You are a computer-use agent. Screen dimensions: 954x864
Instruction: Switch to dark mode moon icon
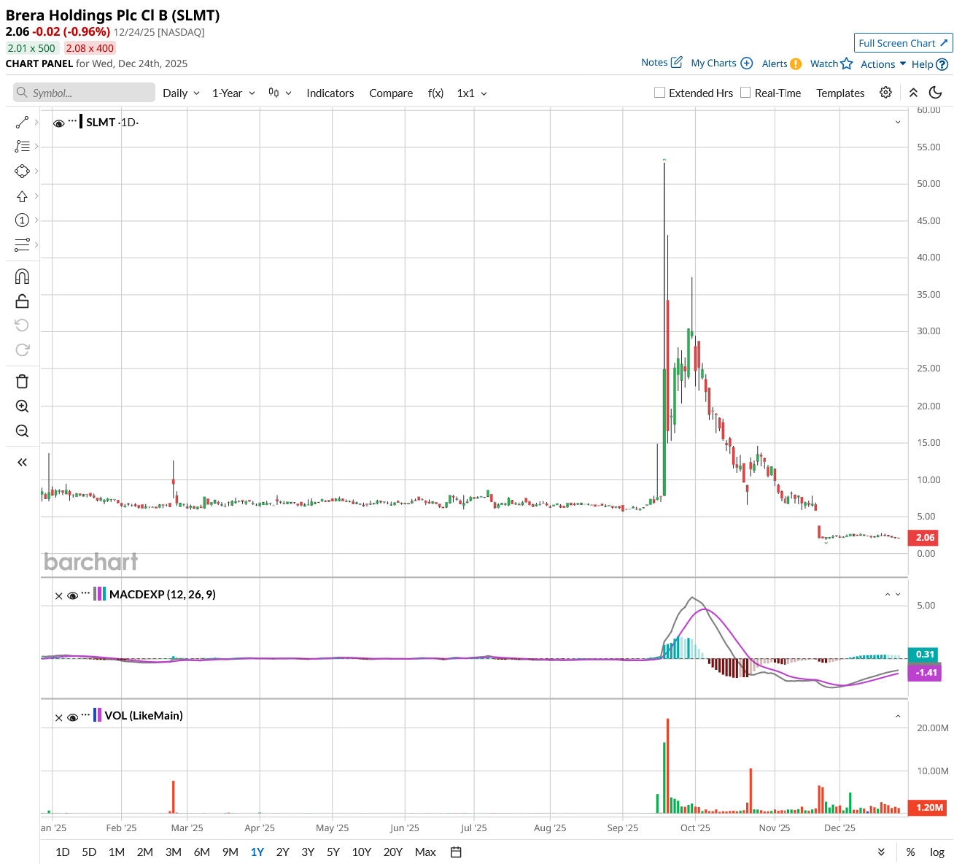(936, 93)
